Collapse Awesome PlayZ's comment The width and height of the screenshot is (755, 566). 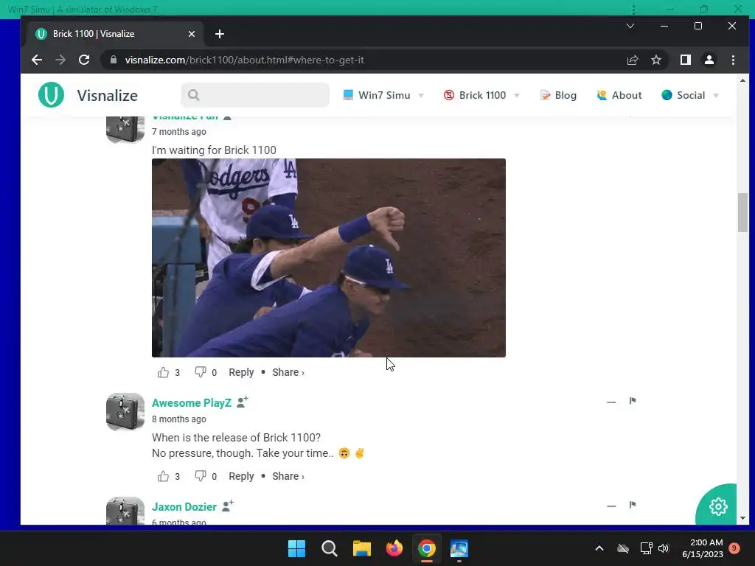point(611,402)
